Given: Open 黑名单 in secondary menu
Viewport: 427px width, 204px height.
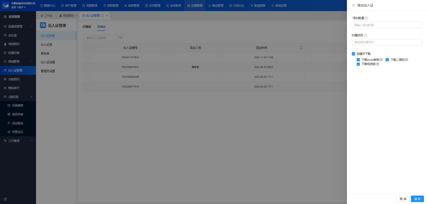Looking at the screenshot, I should (x=45, y=53).
